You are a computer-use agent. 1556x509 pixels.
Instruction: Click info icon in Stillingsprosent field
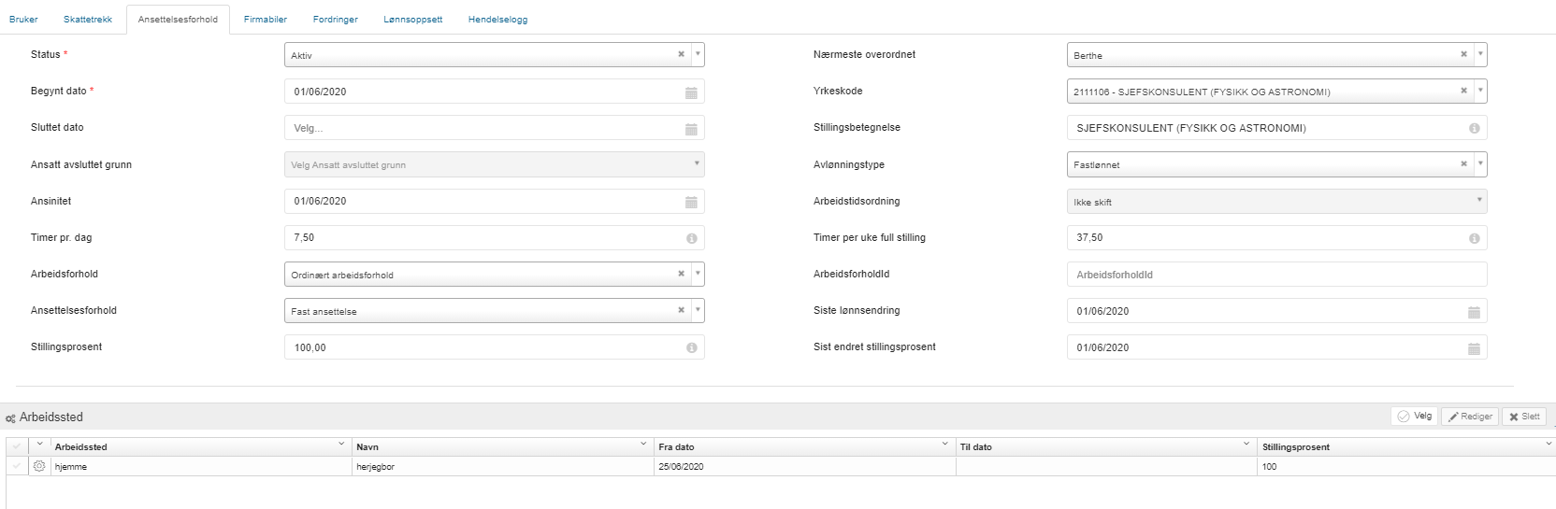[691, 347]
